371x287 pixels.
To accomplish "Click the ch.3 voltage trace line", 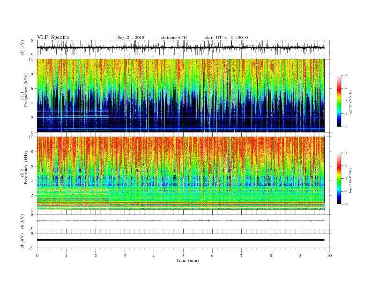I will point(181,221).
